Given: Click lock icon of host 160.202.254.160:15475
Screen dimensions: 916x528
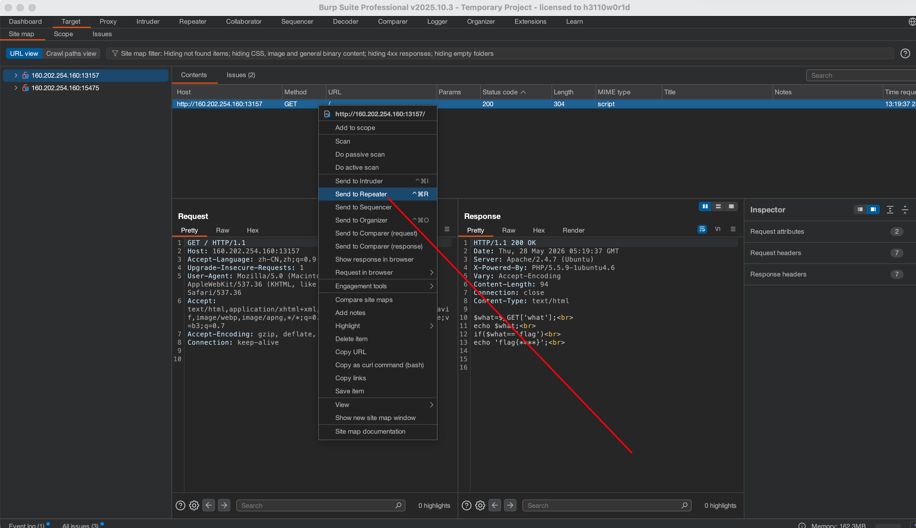Looking at the screenshot, I should (x=26, y=88).
